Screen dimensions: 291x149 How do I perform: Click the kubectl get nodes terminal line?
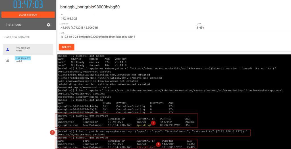point(81,56)
